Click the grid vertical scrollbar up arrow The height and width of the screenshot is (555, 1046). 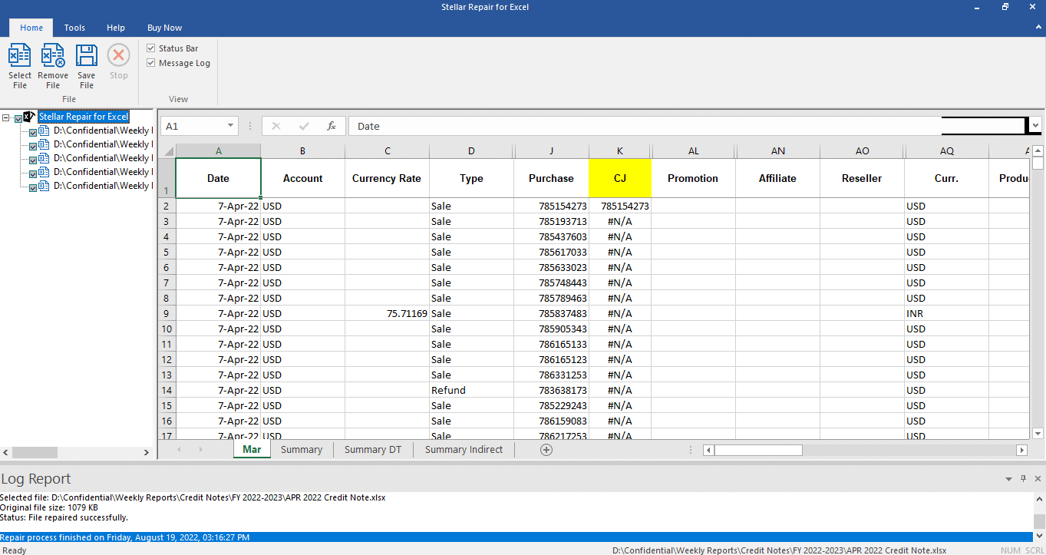1038,150
